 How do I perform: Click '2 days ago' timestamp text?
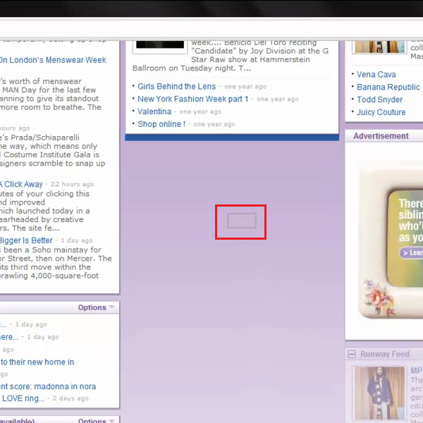(70, 398)
